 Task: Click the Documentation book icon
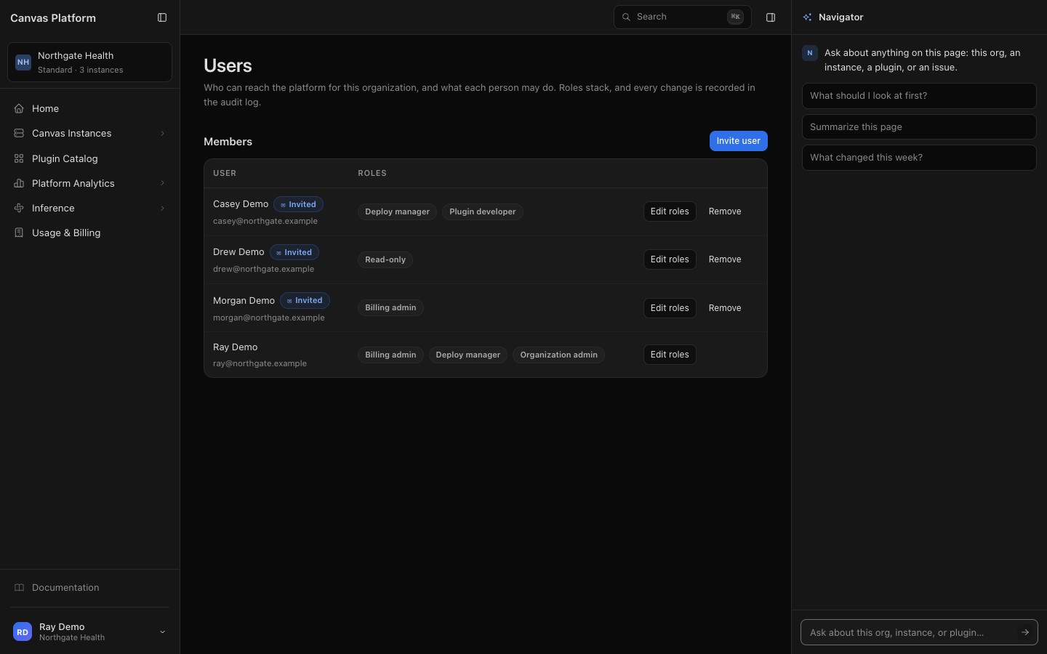pyautogui.click(x=19, y=587)
